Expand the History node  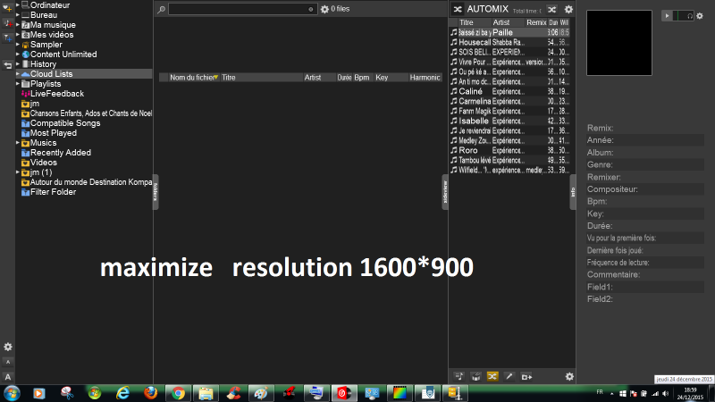pos(18,63)
